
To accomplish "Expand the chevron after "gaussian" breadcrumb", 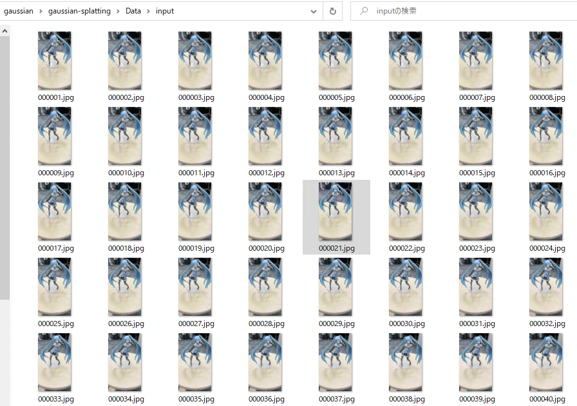I will (41, 12).
